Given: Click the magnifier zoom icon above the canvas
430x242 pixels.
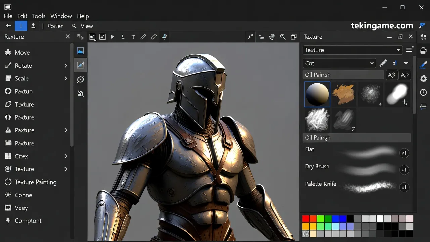Looking at the screenshot, I should coord(283,37).
